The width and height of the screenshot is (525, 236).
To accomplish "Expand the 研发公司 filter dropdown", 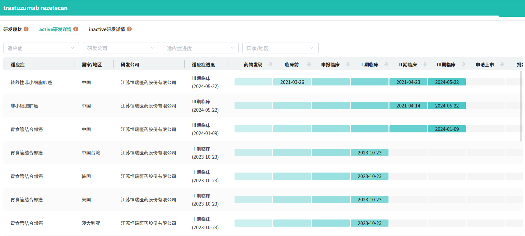I will coord(121,48).
